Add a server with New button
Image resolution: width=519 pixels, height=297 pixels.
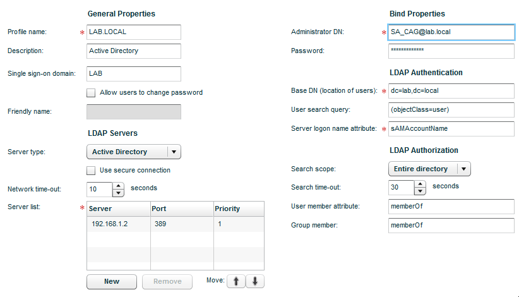pyautogui.click(x=112, y=281)
